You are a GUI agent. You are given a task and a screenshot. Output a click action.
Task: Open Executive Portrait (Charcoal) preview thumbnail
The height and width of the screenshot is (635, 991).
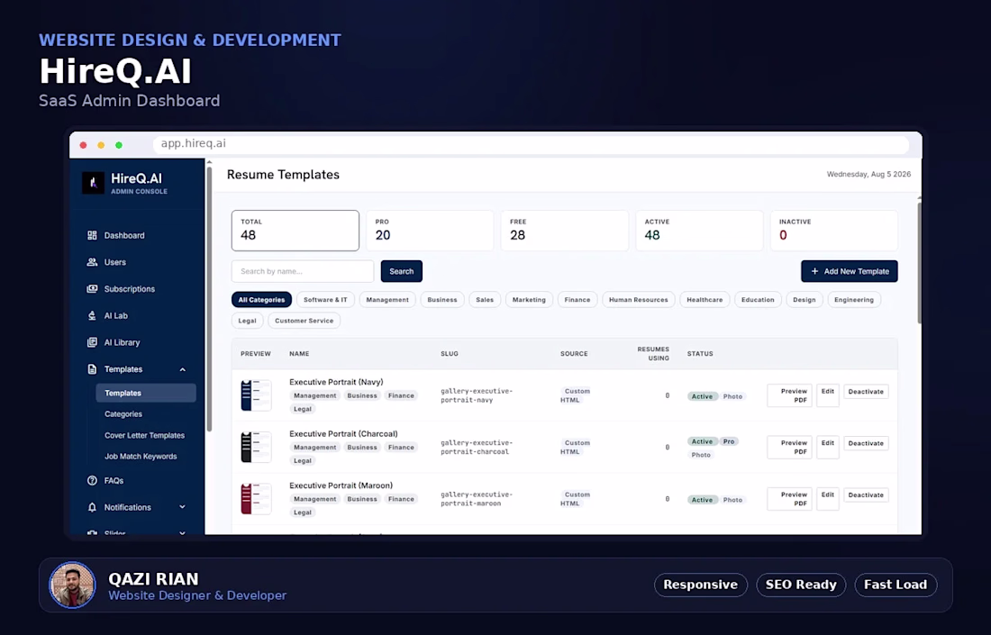[256, 448]
